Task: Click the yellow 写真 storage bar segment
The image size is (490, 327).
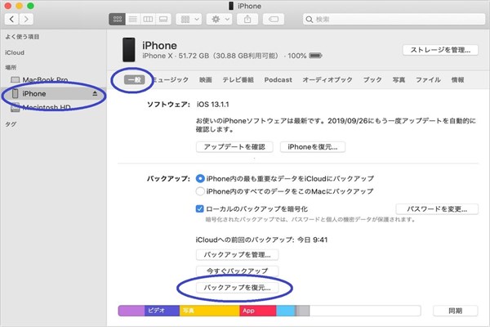Action: [x=209, y=311]
